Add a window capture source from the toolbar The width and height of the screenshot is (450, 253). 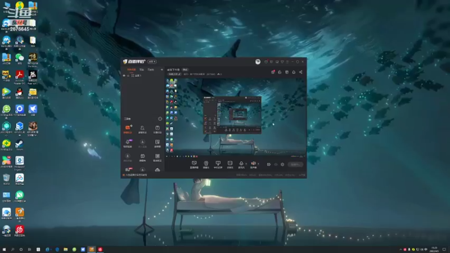218,164
